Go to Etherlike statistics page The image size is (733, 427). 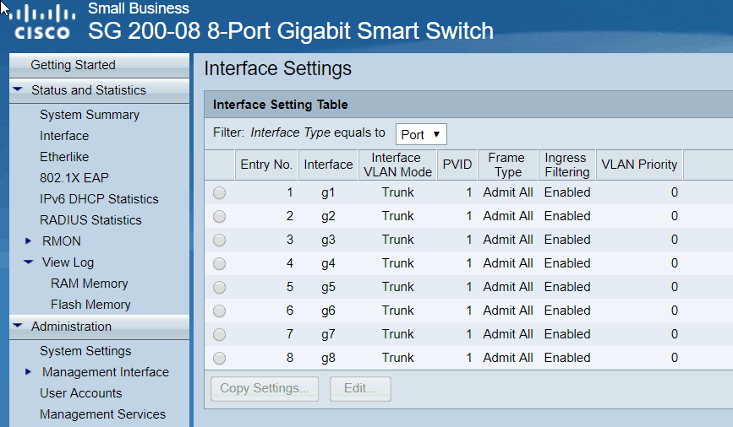point(64,157)
